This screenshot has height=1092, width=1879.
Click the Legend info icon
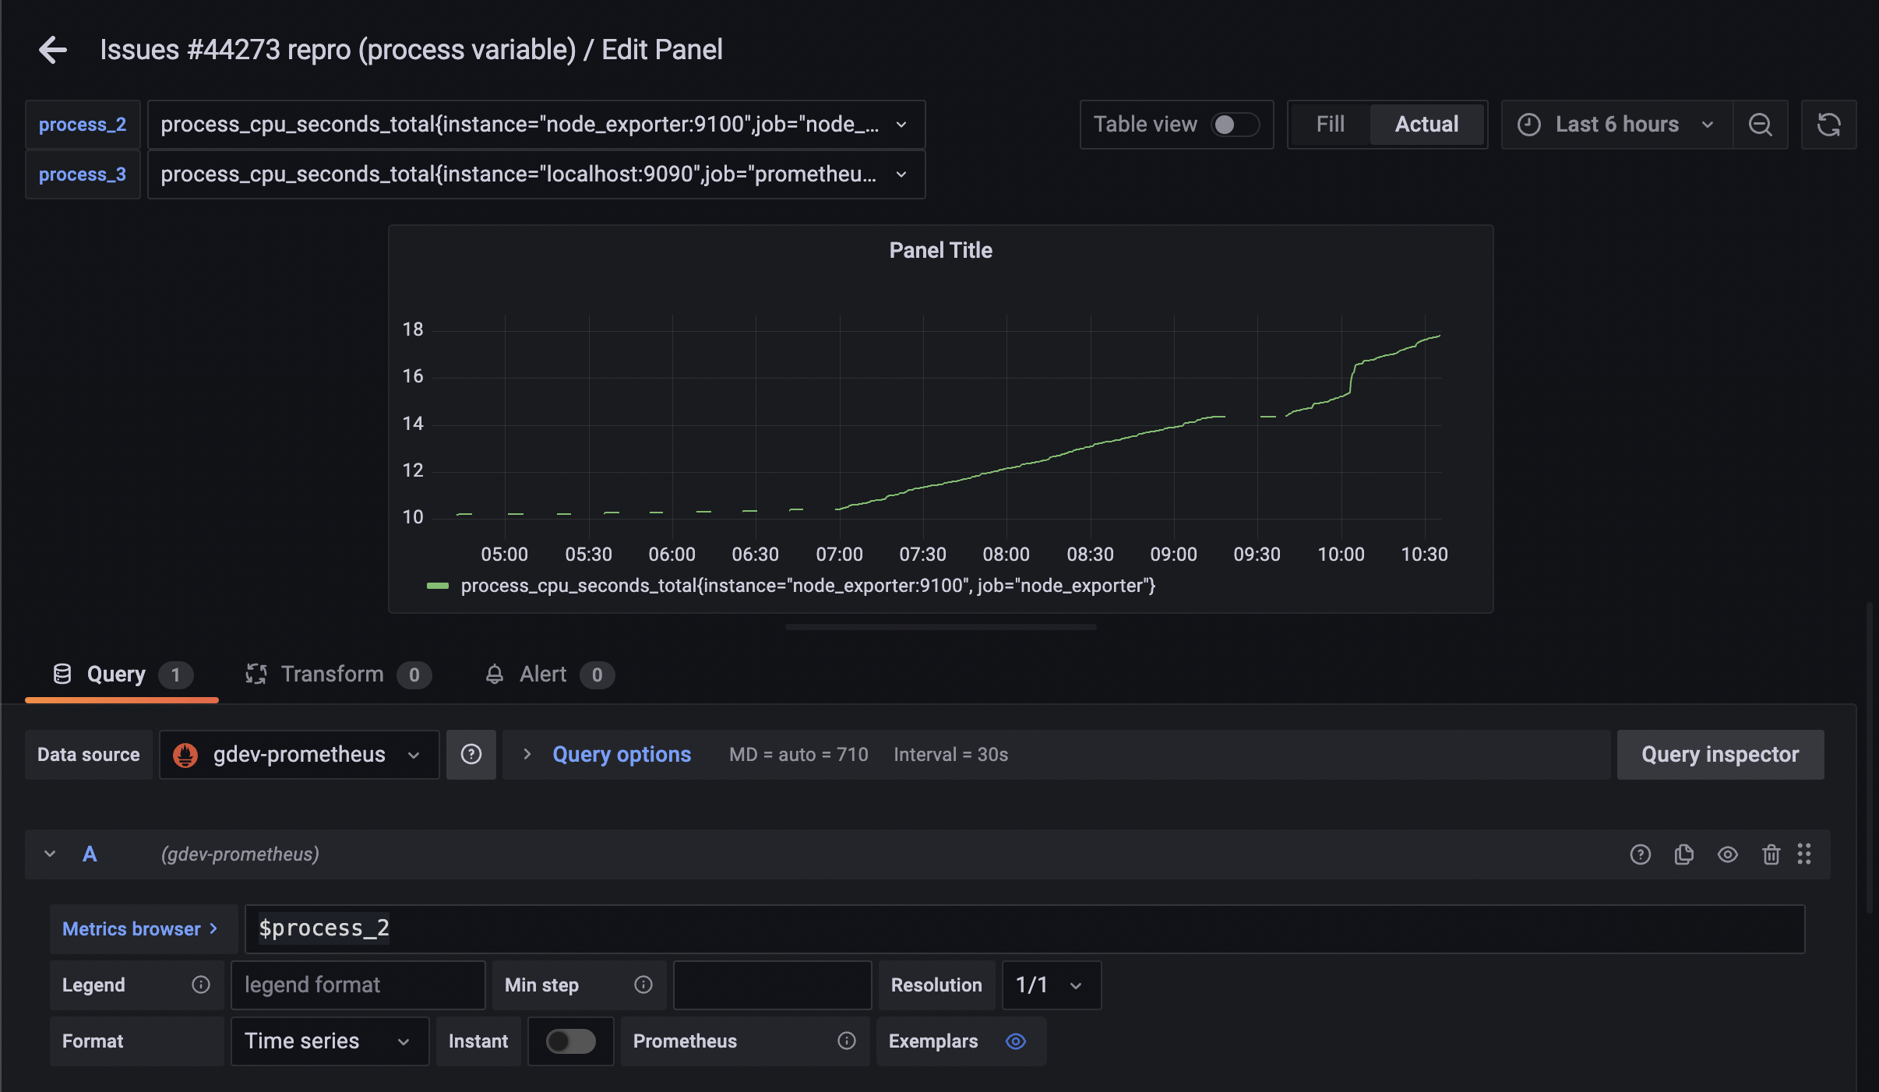tap(201, 985)
